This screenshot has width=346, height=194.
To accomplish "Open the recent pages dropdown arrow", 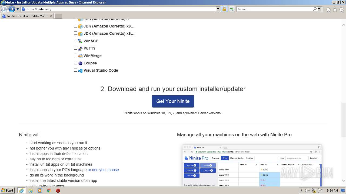I will click(x=18, y=9).
